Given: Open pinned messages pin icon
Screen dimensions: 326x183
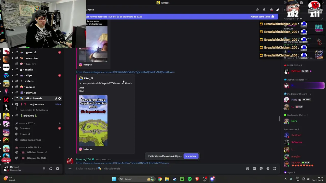Looking at the screenshot, I should point(271,10).
